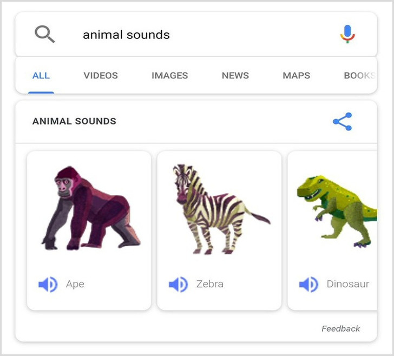Open the IMAGES tab

(x=170, y=76)
